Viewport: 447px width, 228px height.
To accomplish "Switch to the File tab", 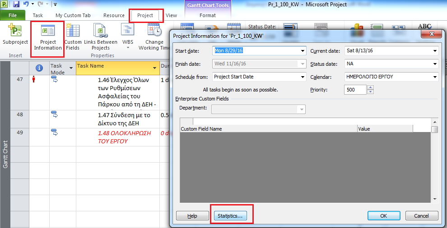I will pos(13,15).
